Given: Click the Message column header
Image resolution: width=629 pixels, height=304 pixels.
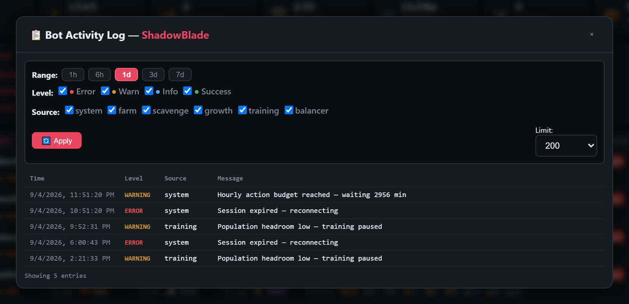Looking at the screenshot, I should pyautogui.click(x=230, y=178).
